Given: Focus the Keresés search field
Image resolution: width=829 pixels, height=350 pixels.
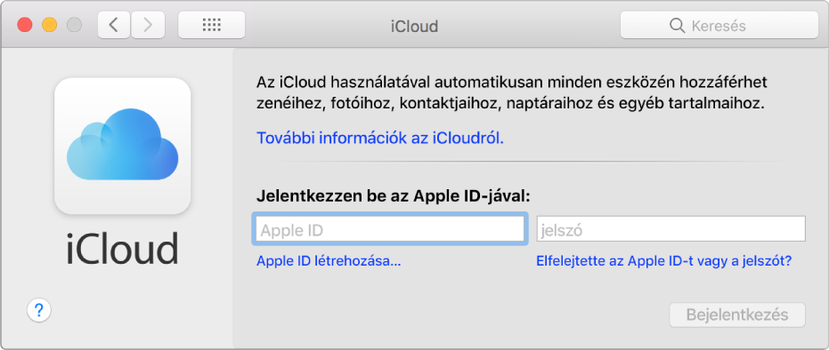Looking at the screenshot, I should pos(719,25).
